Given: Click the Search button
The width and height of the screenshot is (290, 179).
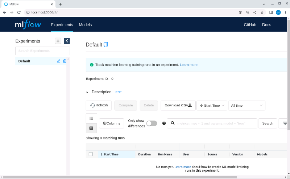Looking at the screenshot, I should pos(268,123).
